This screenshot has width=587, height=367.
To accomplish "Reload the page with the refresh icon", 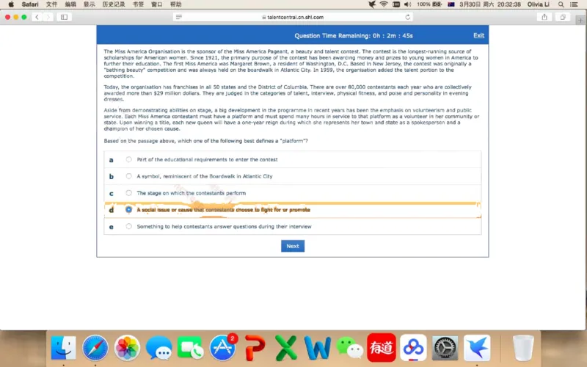I will tap(408, 17).
